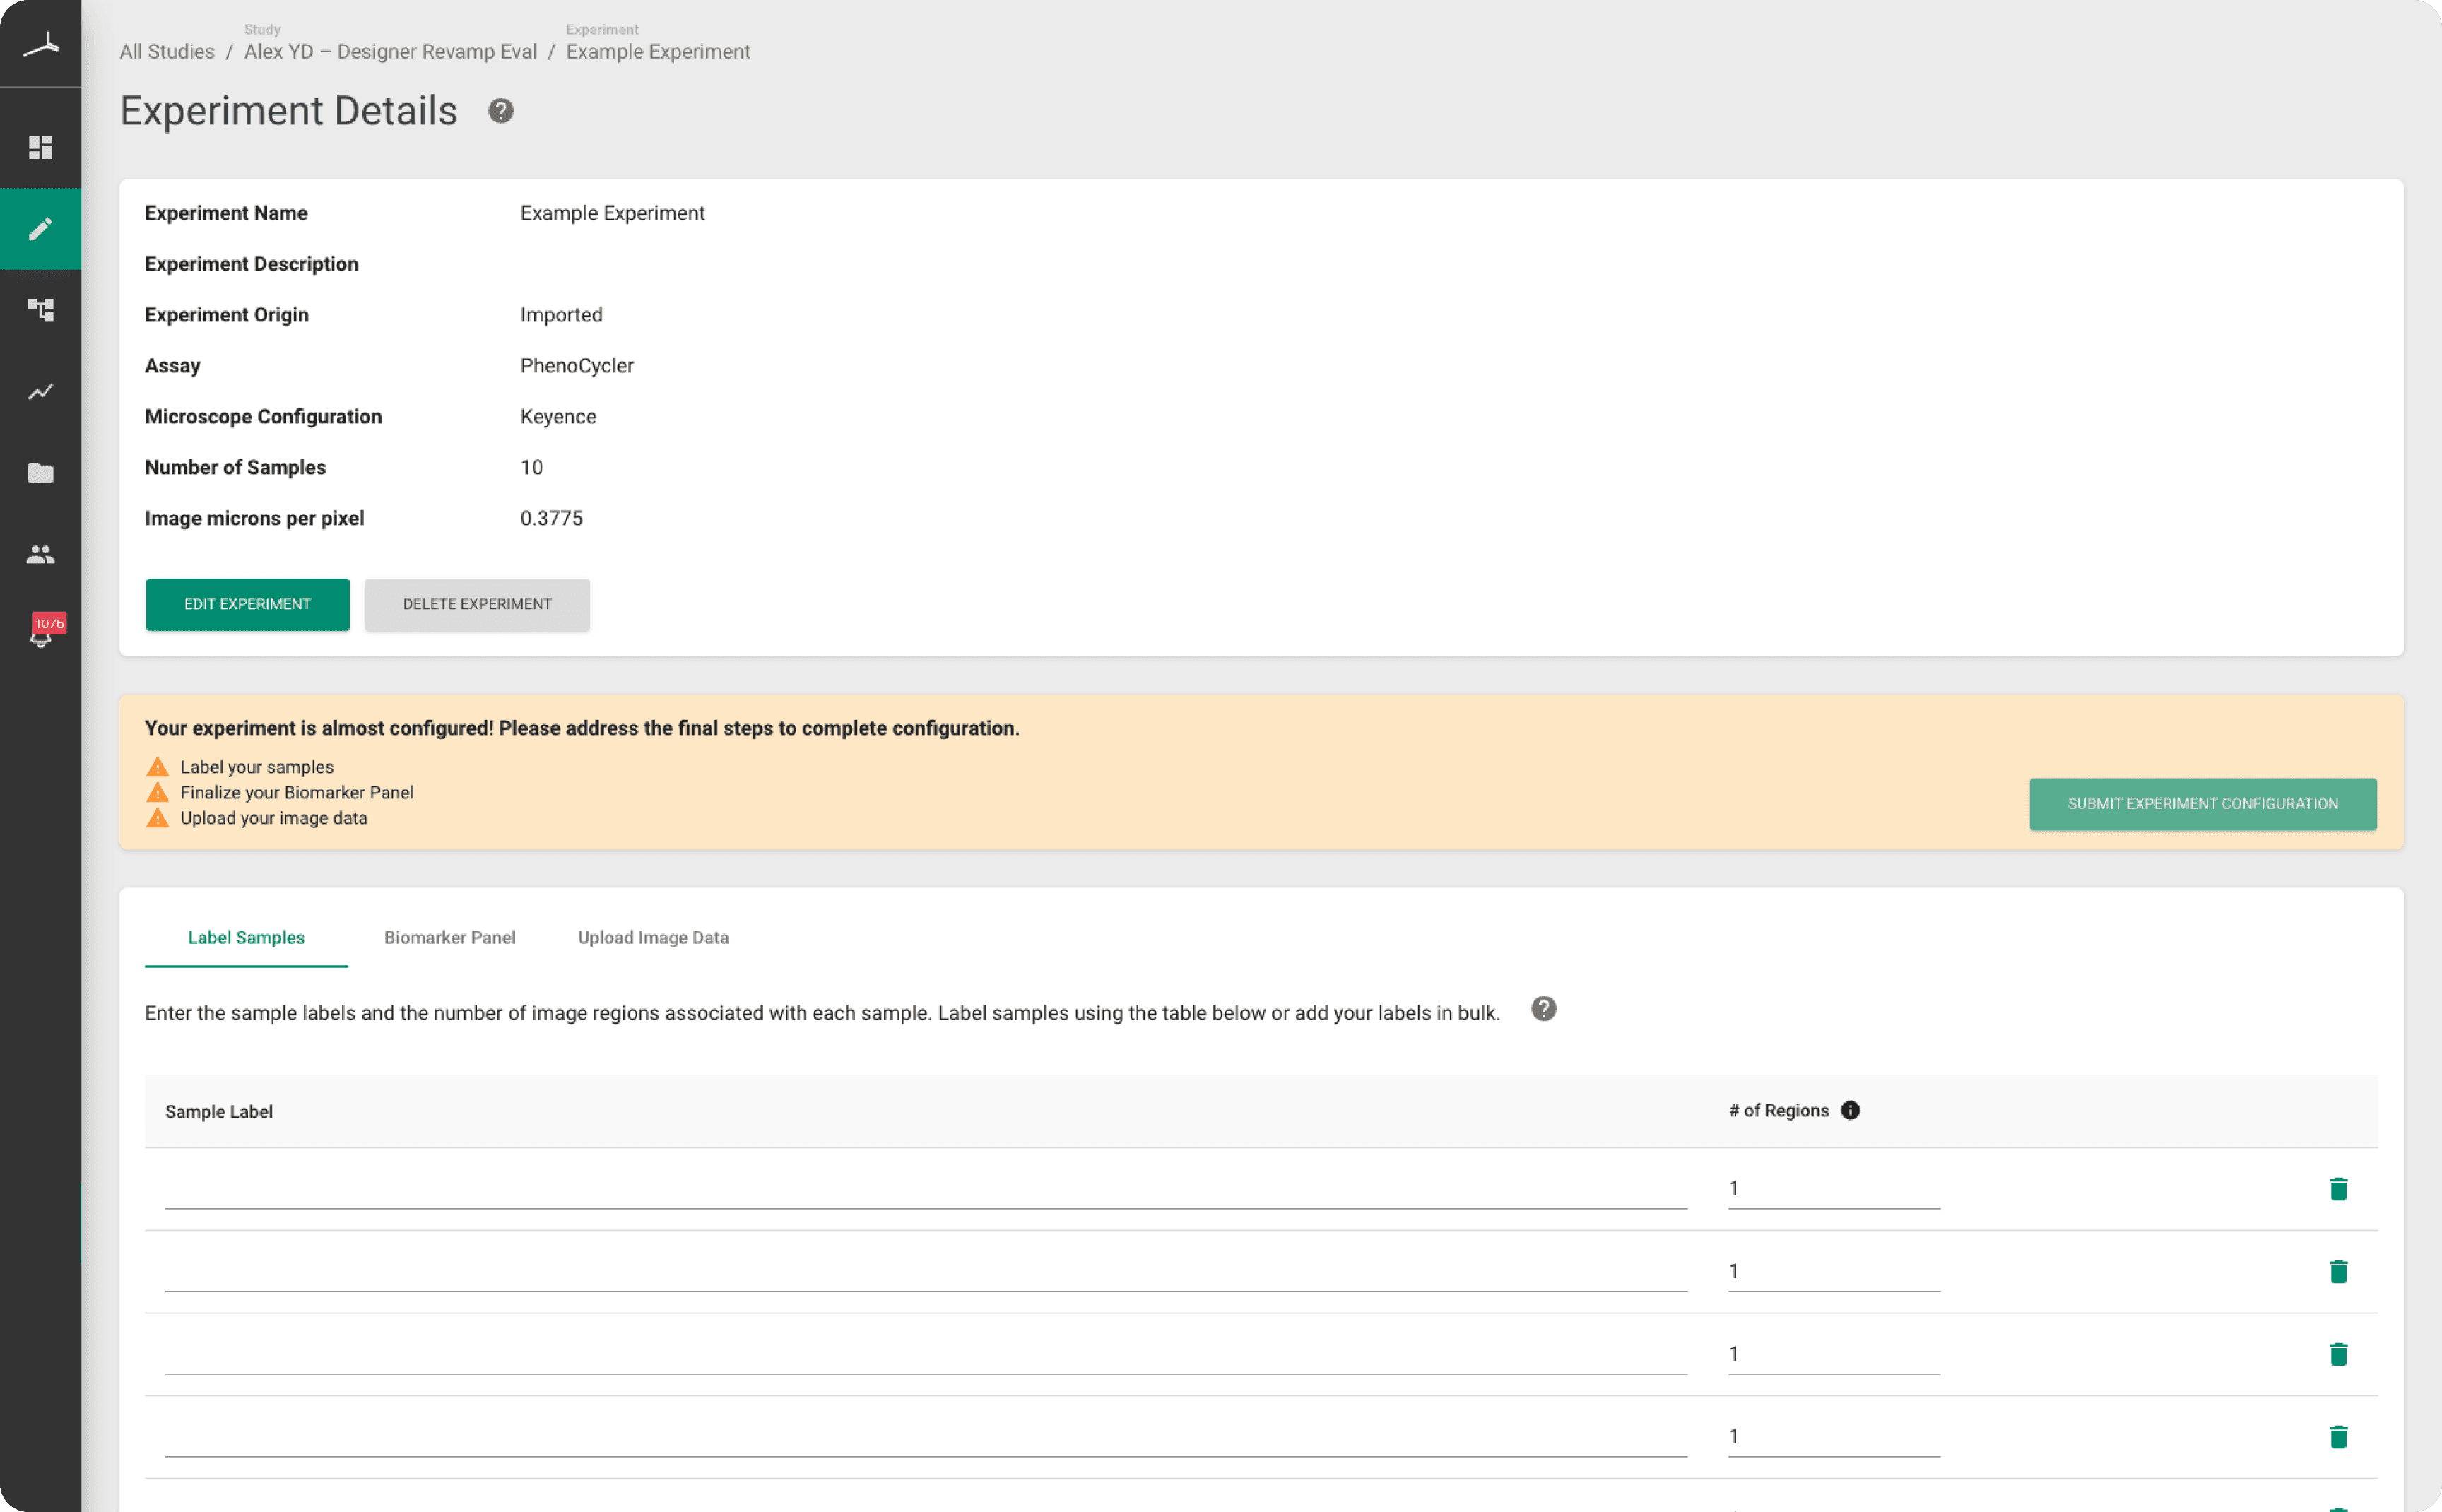Screen dimensions: 2442x1512
Task: Switch to the Label Samples tab
Action: pyautogui.click(x=246, y=937)
